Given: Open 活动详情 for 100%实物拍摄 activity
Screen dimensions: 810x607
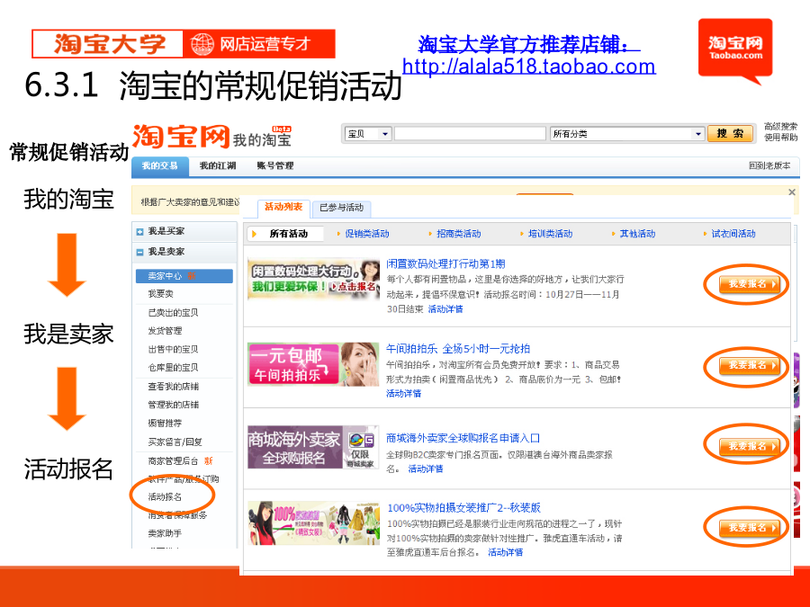Looking at the screenshot, I should (505, 552).
